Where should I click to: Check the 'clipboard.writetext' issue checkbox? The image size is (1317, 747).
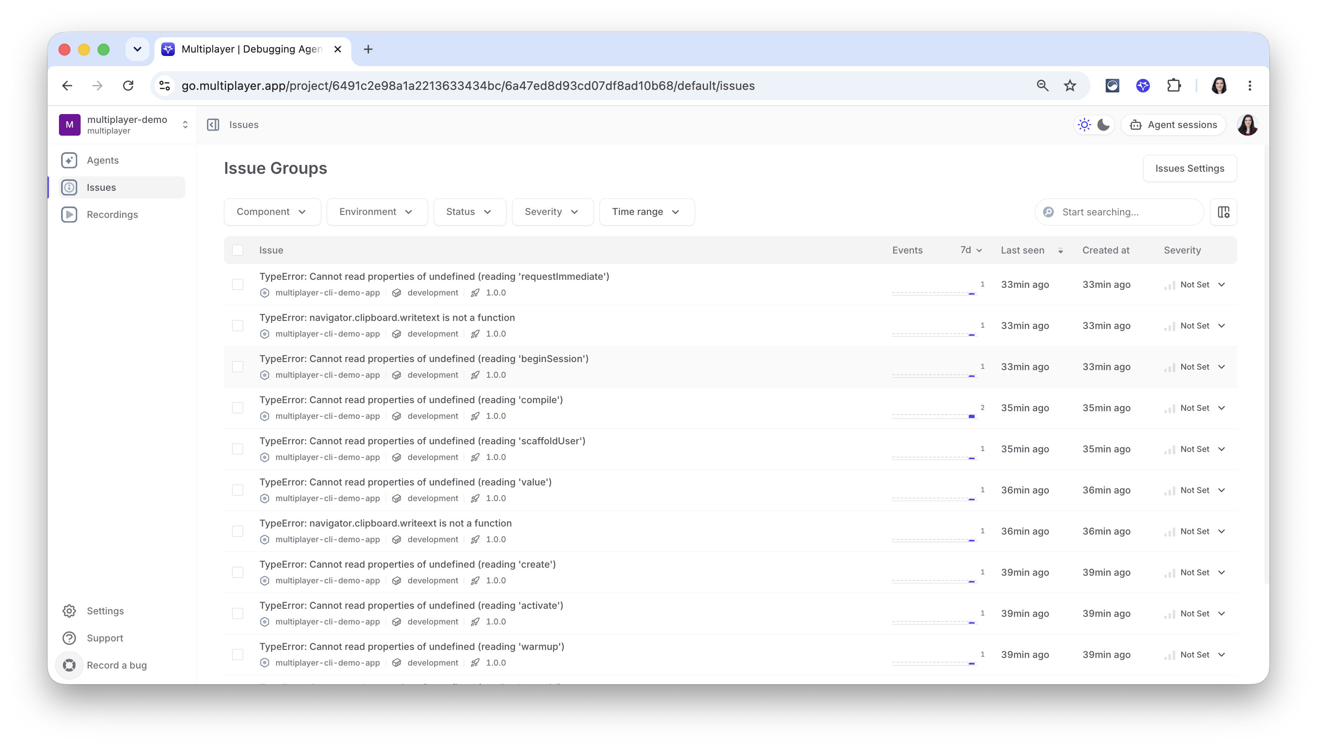click(x=237, y=325)
